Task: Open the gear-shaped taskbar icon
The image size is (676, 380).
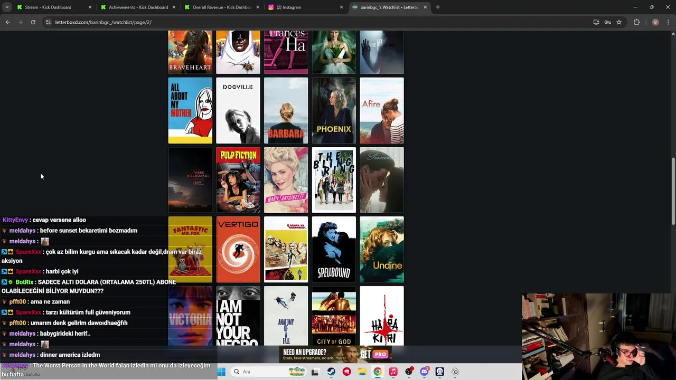Action: (x=455, y=372)
